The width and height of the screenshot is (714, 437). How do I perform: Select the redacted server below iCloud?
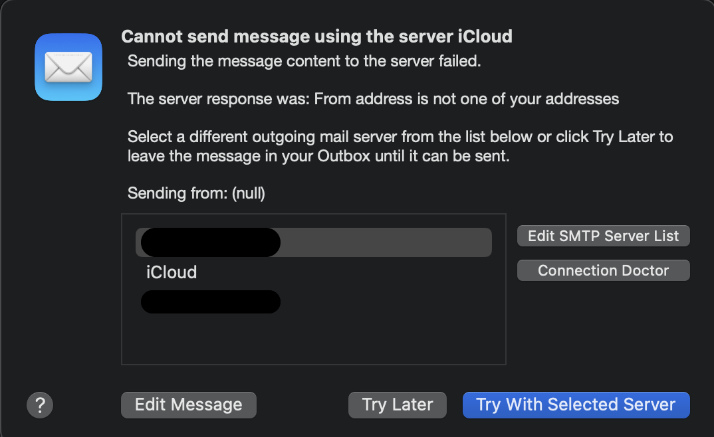210,302
